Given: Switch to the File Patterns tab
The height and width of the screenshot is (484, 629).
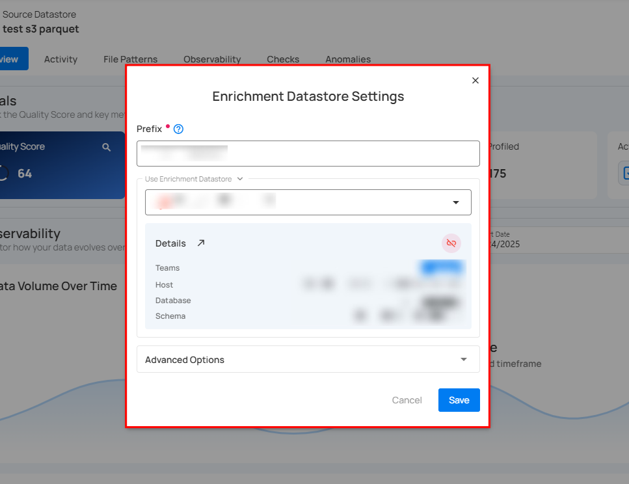Looking at the screenshot, I should pos(130,59).
